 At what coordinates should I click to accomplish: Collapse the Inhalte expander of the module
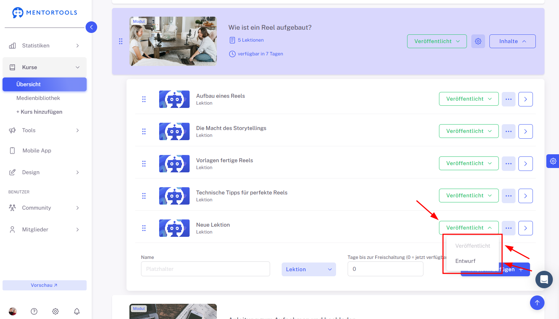pos(513,41)
